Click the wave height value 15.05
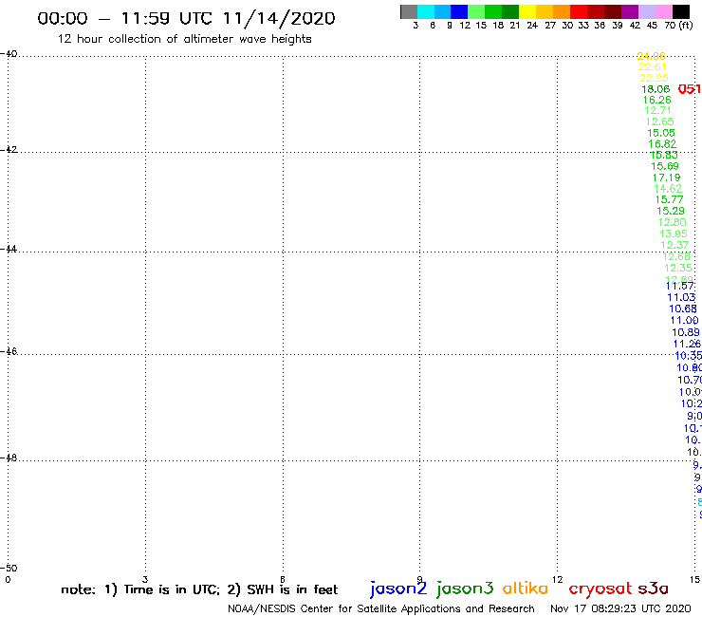The width and height of the screenshot is (702, 617). pos(661,133)
